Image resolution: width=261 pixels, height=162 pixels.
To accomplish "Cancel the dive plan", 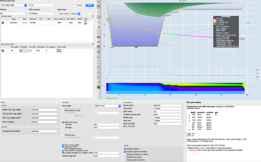I will 79,5.
